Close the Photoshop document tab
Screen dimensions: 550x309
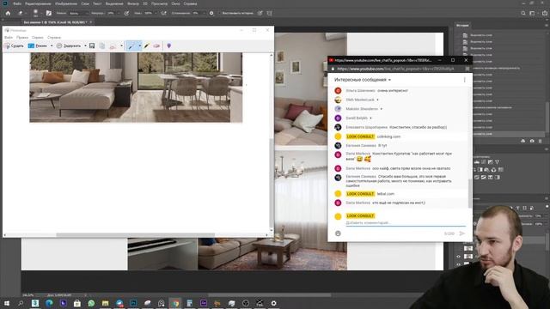[x=91, y=22]
